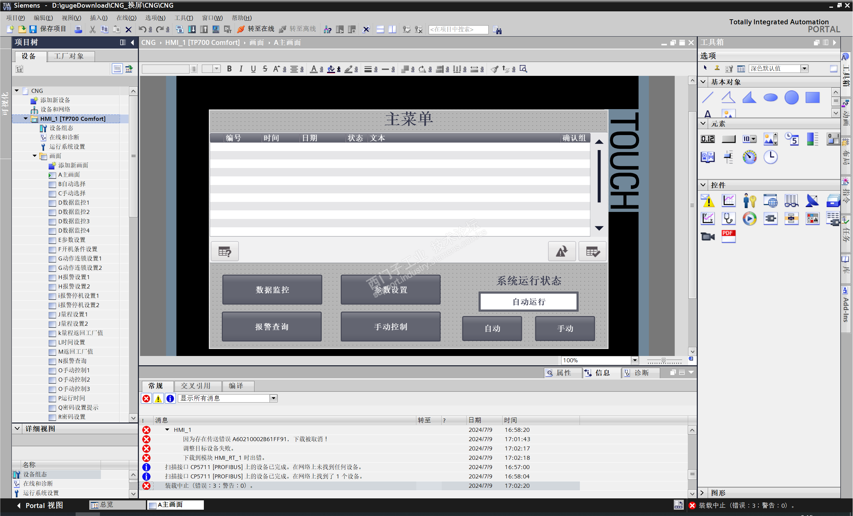Click the 数据监控 screen button
The height and width of the screenshot is (516, 853).
coord(272,290)
